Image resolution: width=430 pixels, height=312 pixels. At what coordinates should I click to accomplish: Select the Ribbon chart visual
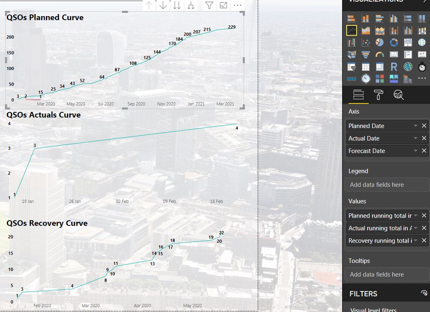pyautogui.click(x=422, y=31)
